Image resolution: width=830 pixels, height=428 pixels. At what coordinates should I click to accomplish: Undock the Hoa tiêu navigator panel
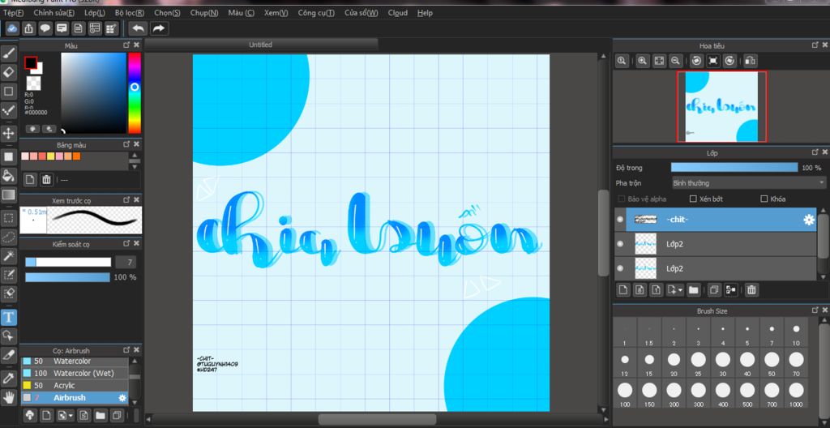815,45
